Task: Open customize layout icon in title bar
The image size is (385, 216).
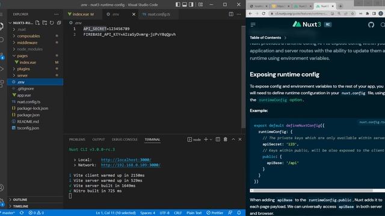Action: 200,4
